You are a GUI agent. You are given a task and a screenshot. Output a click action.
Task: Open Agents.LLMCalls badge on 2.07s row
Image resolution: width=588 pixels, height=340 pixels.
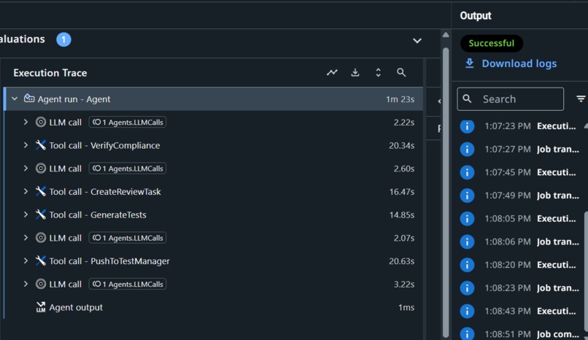tap(128, 238)
